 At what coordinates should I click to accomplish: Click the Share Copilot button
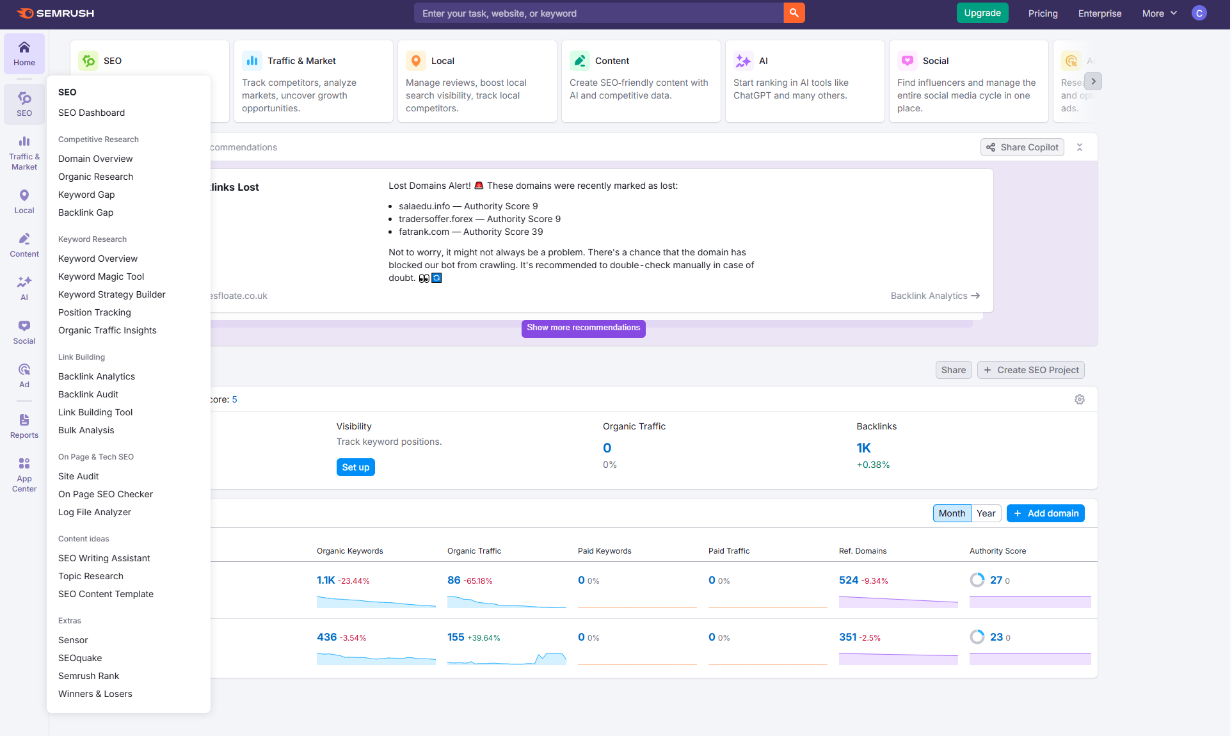(1022, 147)
